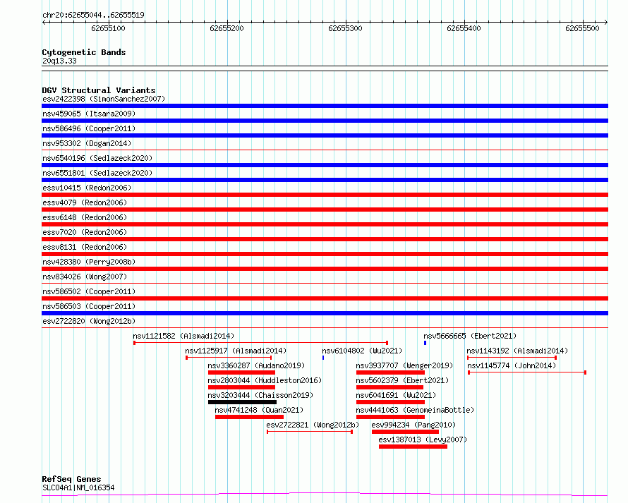Open essv7020 (Redon2006) variant label
Image resolution: width=628 pixels, height=503 pixels.
coord(85,232)
